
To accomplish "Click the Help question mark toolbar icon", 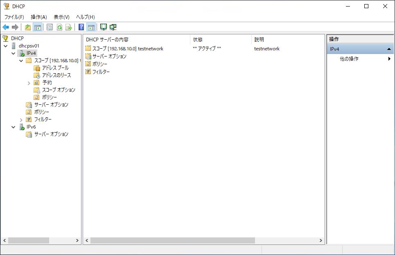I will pyautogui.click(x=81, y=27).
